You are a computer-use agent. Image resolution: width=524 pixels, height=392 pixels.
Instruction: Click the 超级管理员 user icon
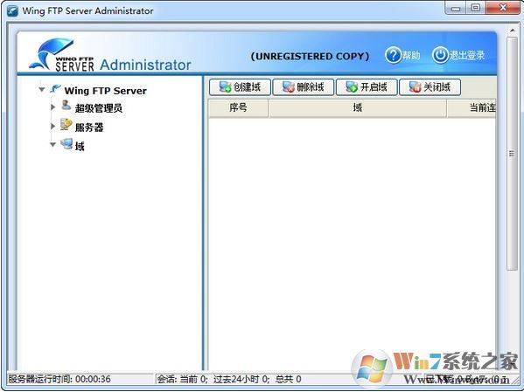coord(66,106)
